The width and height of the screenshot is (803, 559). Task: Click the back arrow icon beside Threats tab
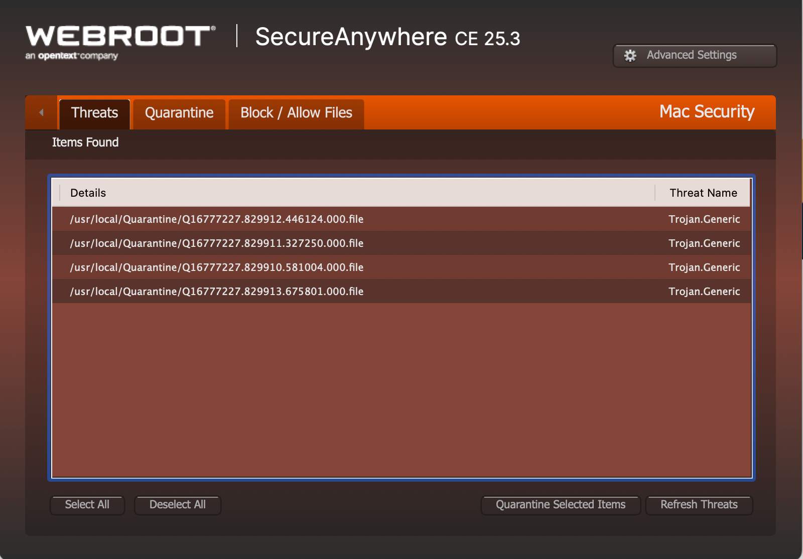click(41, 112)
